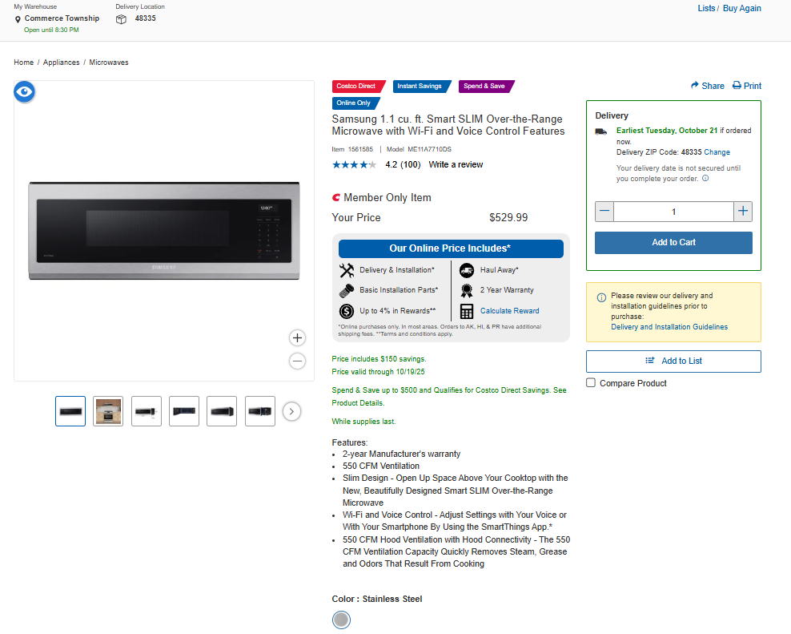
Task: Check the Compare Product checkbox
Action: (x=591, y=383)
